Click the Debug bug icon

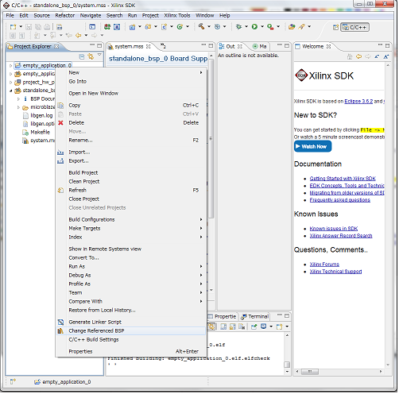(238, 26)
